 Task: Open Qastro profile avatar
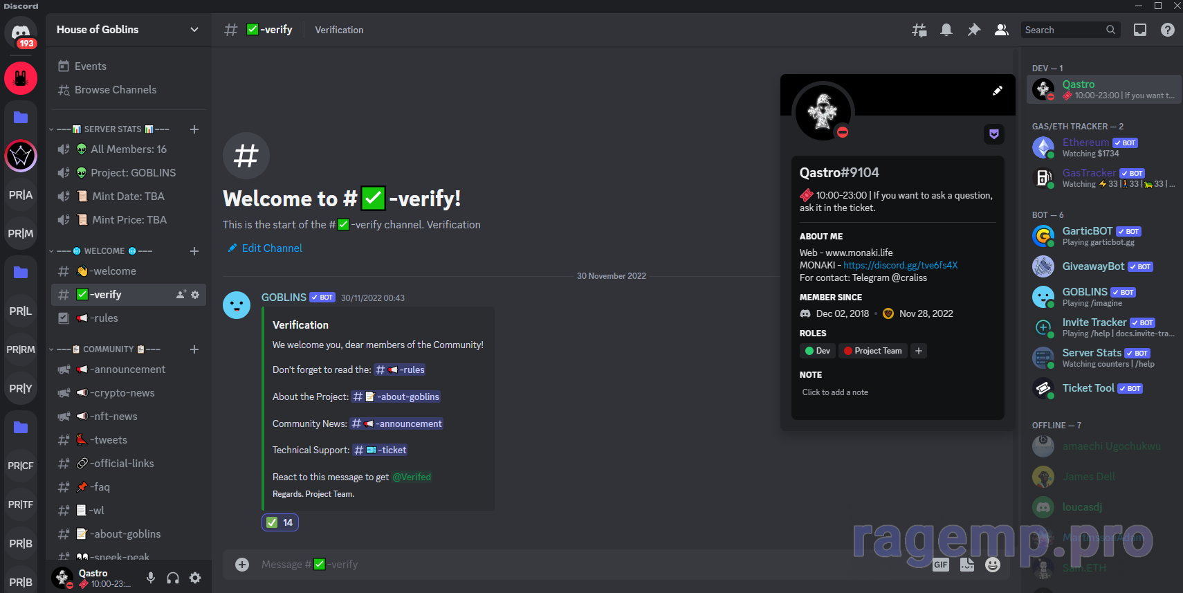[x=823, y=111]
